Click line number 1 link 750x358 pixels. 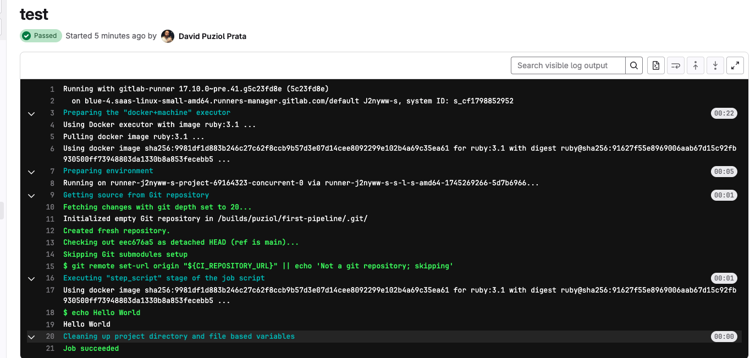tap(52, 89)
